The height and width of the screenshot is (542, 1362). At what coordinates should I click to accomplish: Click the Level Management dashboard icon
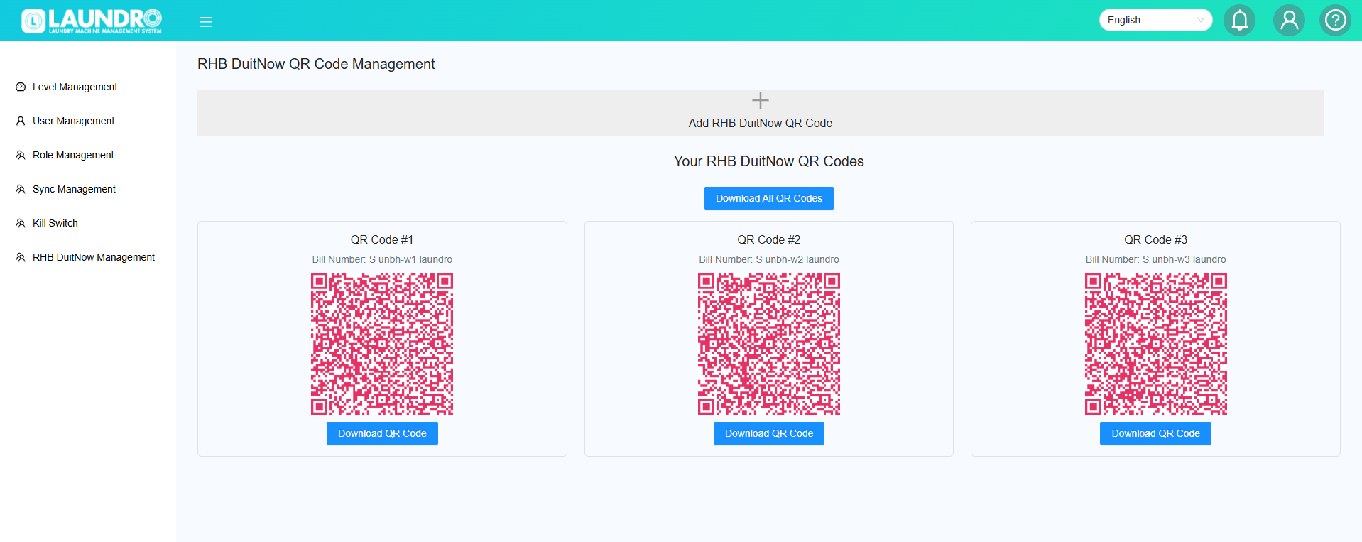click(21, 87)
